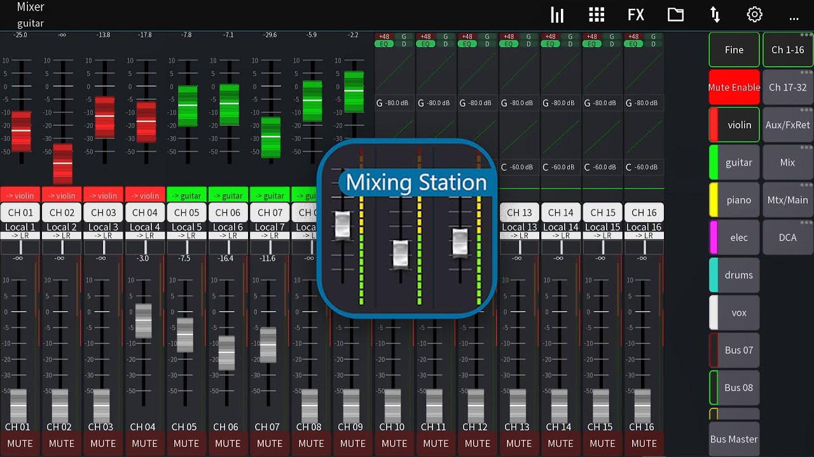
Task: Select the drums group button
Action: pos(734,275)
